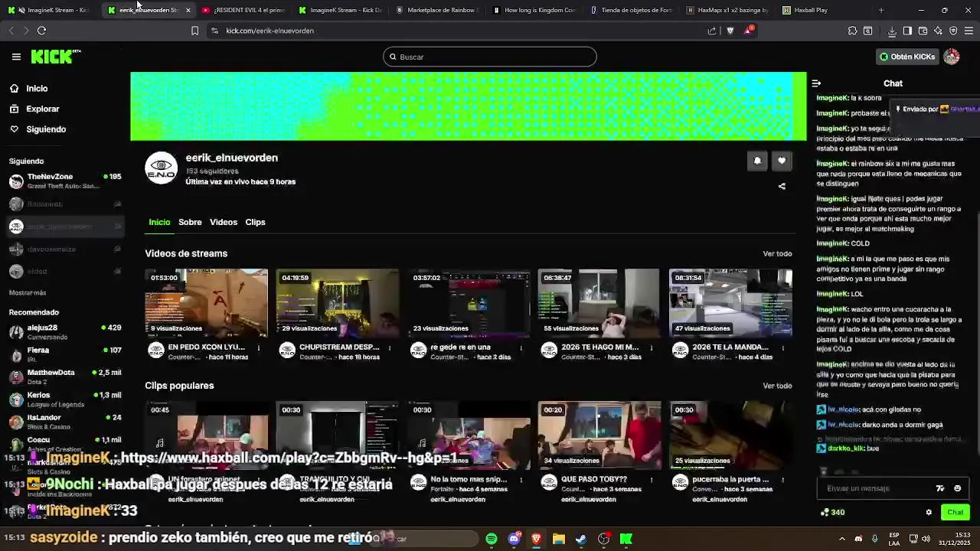Switch to the Clips tab

(255, 222)
